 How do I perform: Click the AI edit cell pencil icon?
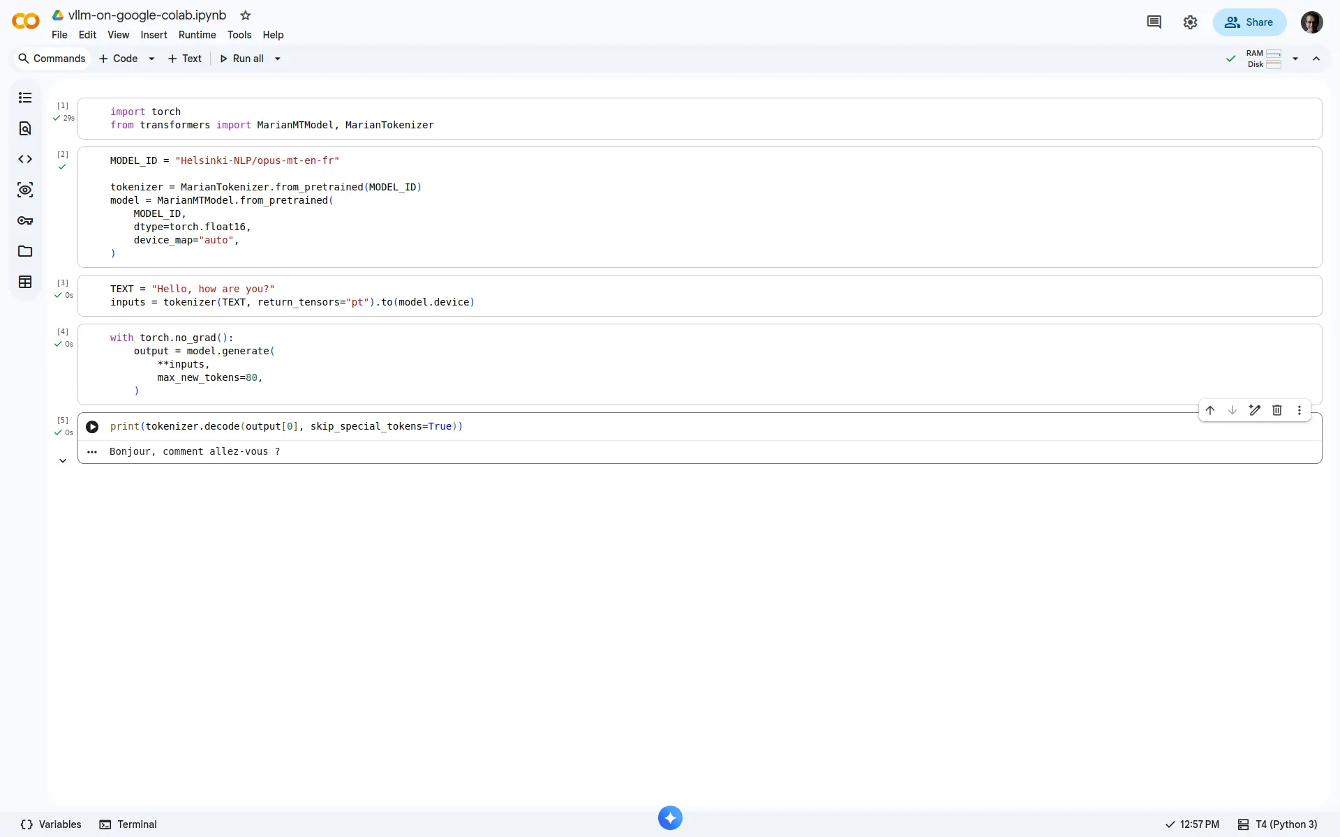coord(1255,410)
